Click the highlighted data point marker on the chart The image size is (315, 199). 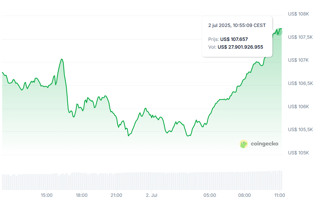(279, 32)
